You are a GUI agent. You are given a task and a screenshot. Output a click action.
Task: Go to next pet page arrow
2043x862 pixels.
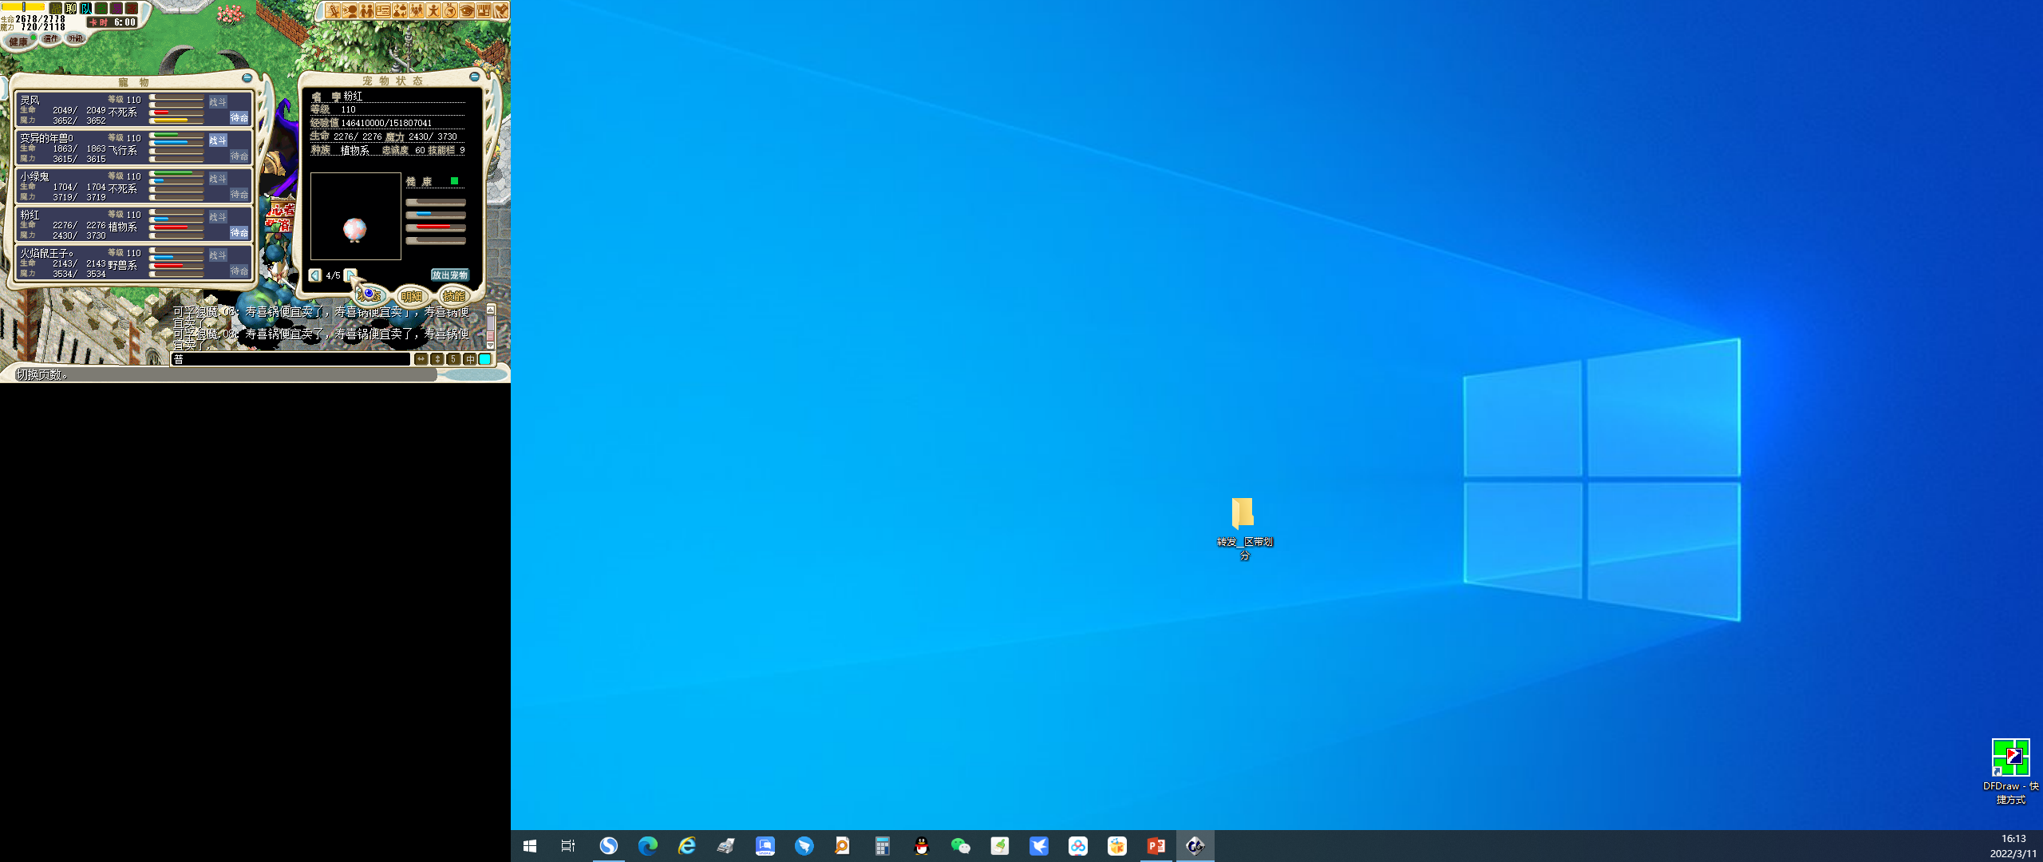(x=350, y=275)
